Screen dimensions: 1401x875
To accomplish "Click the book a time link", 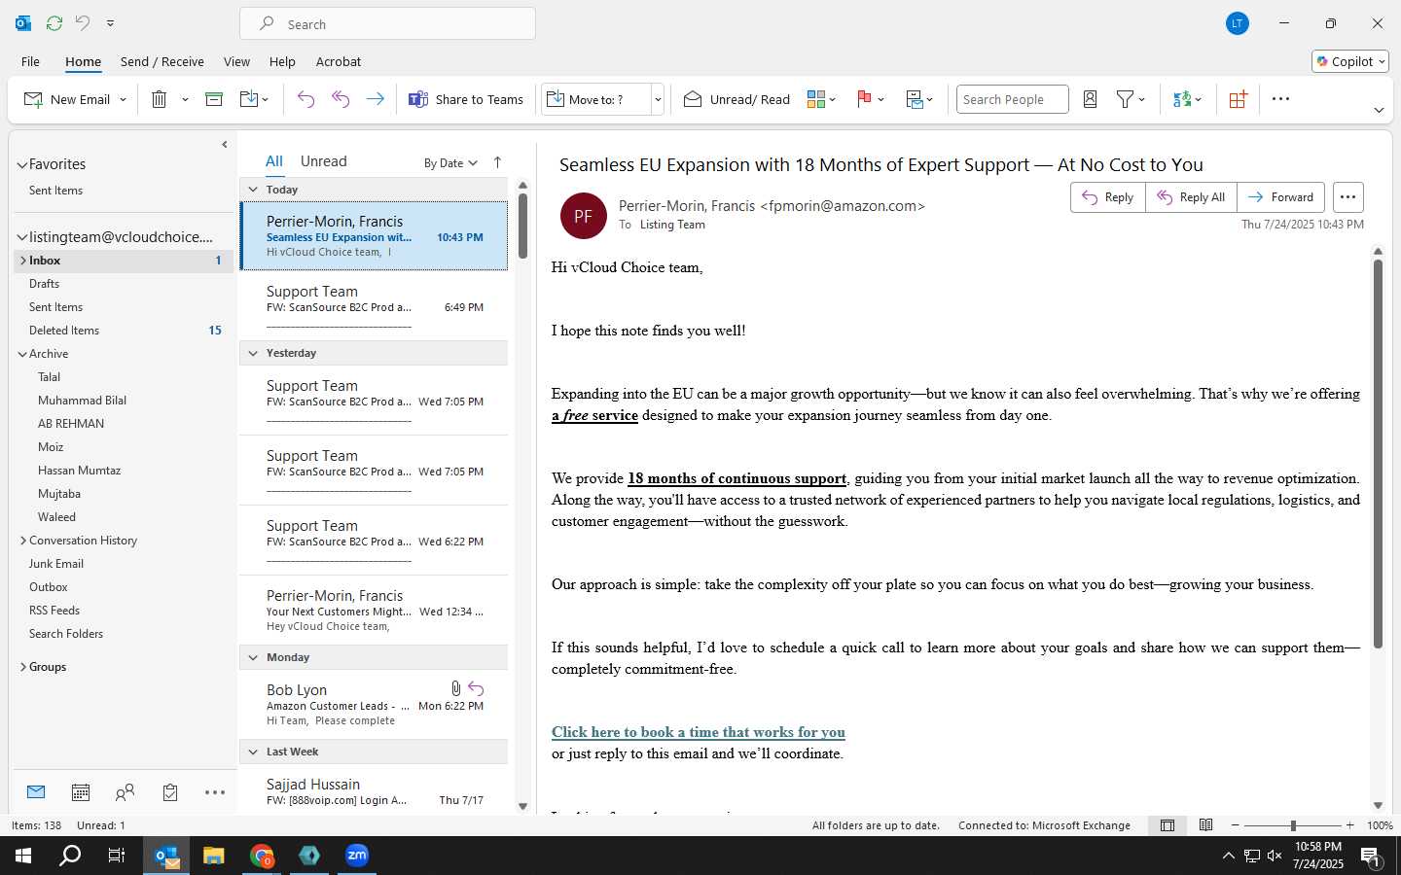I will pyautogui.click(x=699, y=732).
